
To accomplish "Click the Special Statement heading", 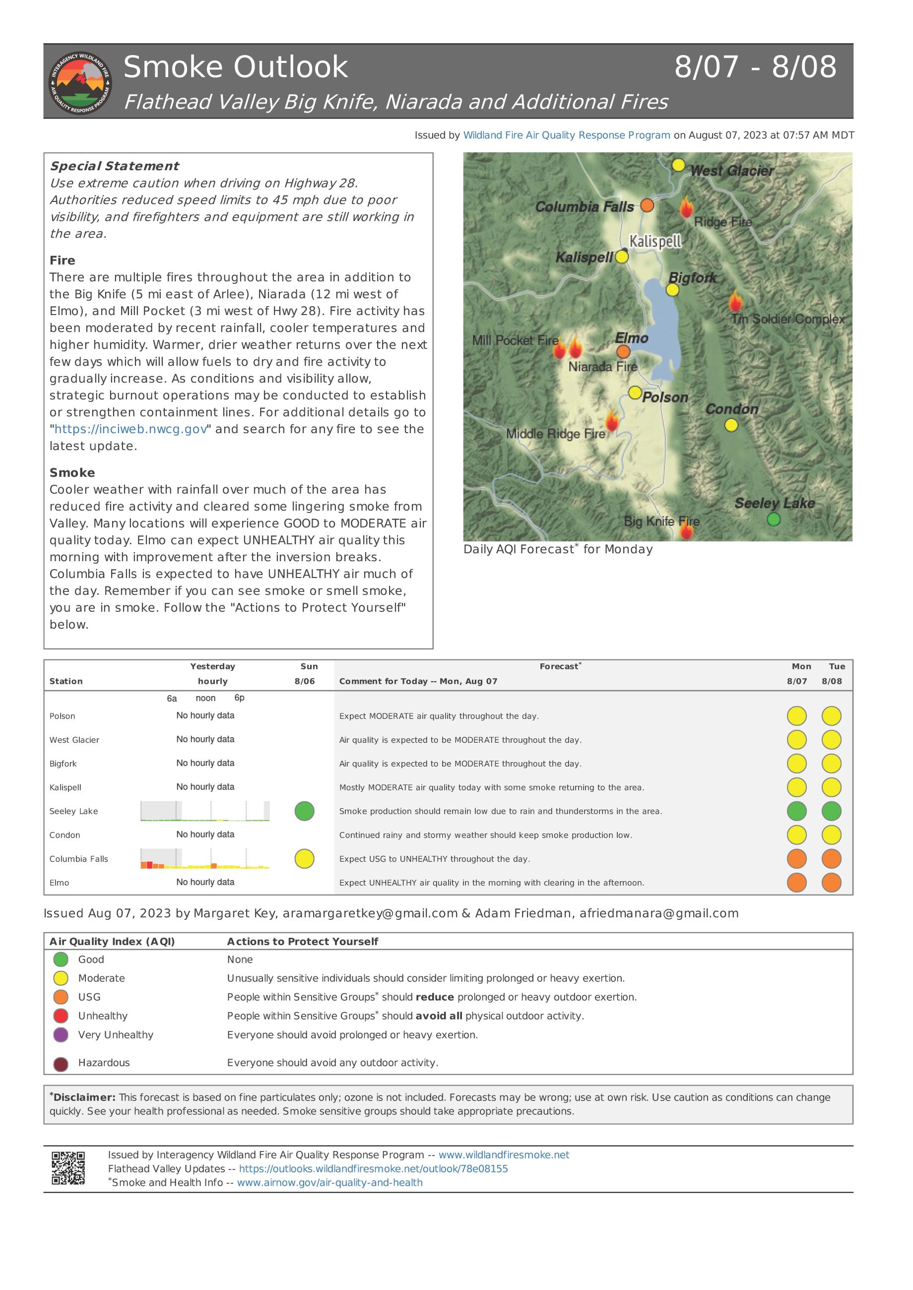I will tap(114, 166).
